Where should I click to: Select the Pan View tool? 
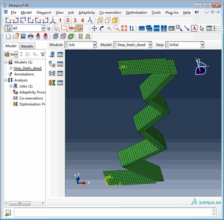94,28
